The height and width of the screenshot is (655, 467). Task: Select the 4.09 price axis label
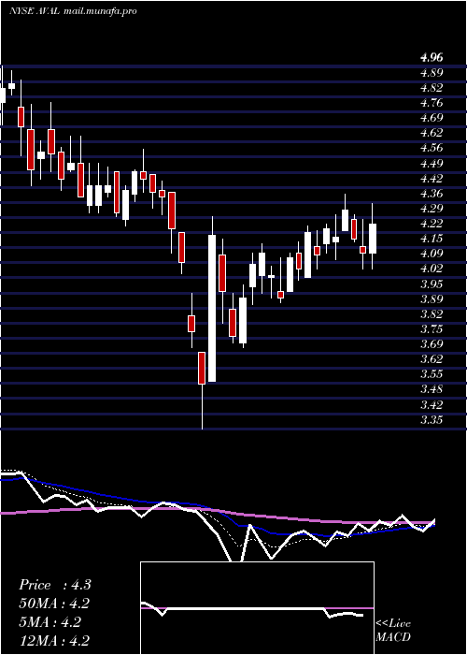pos(432,254)
